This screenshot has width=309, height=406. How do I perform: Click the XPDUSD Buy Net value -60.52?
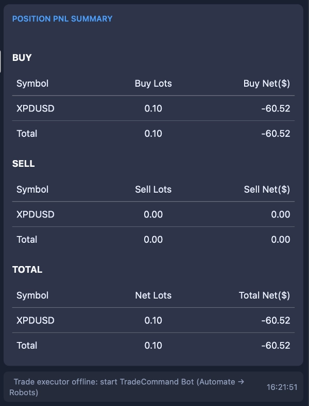coord(276,108)
